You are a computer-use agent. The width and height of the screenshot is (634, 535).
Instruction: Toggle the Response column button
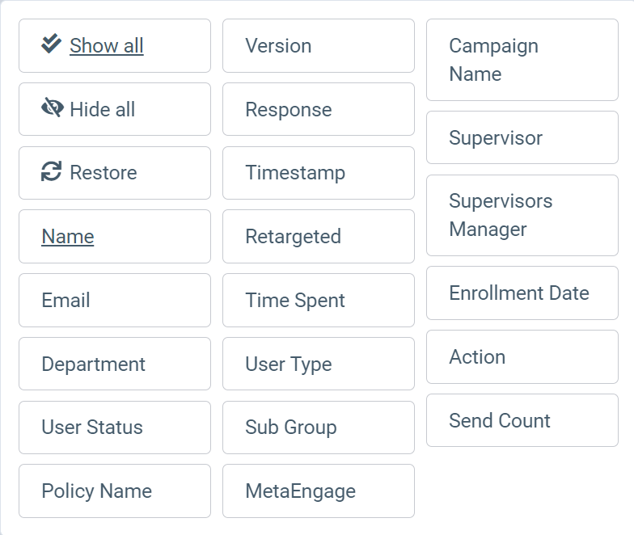pyautogui.click(x=319, y=109)
